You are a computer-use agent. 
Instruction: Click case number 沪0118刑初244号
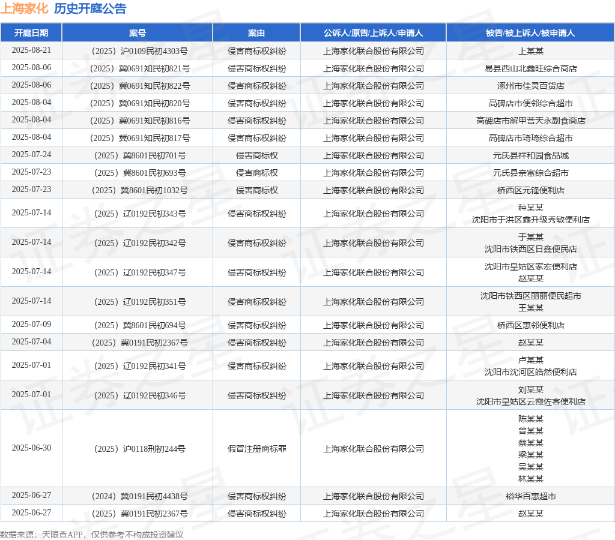tap(139, 449)
